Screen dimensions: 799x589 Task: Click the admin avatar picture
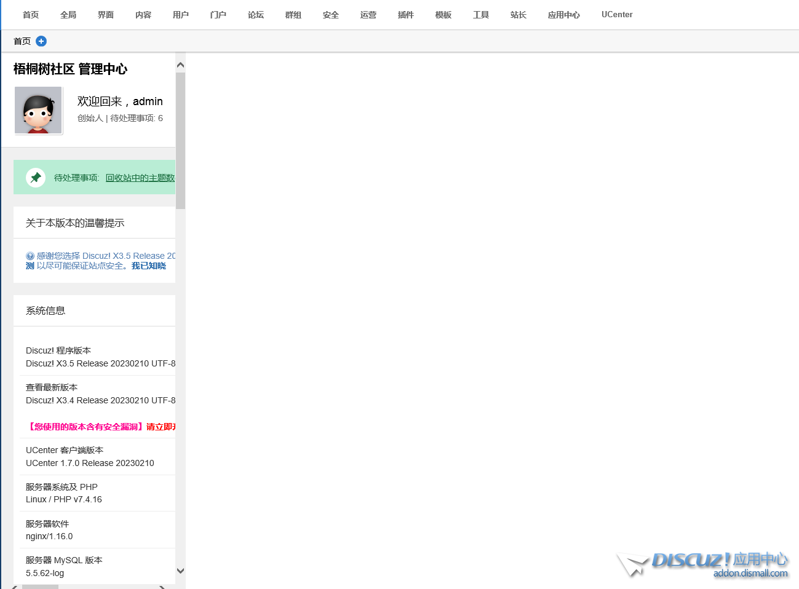[x=38, y=110]
